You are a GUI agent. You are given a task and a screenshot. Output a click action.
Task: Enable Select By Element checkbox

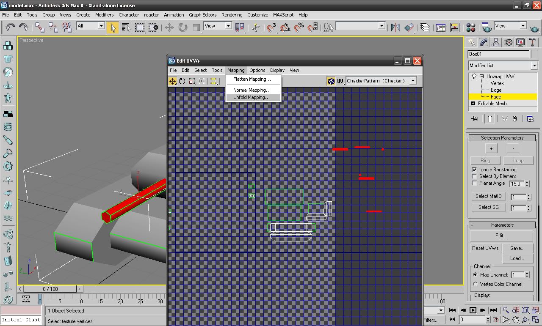pos(474,176)
